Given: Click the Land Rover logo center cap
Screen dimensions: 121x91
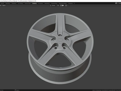Looking at the screenshot, I should [x=60, y=40].
